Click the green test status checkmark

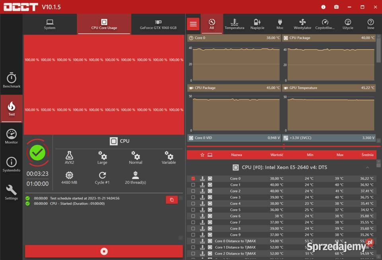37,153
